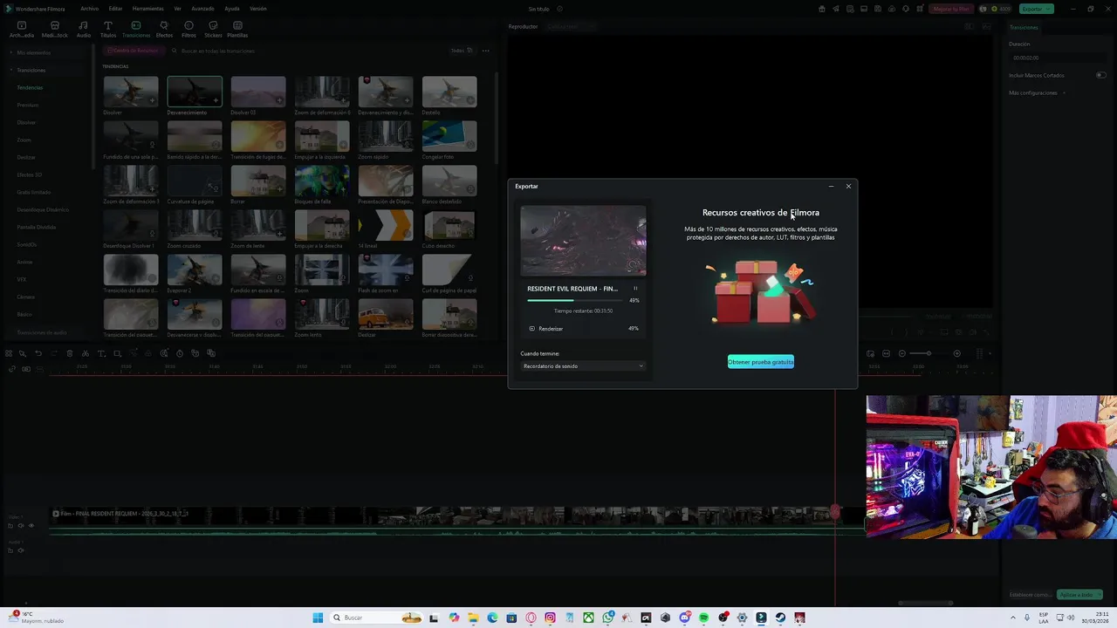Select the Deslizar category
Image resolution: width=1117 pixels, height=628 pixels.
coord(26,157)
